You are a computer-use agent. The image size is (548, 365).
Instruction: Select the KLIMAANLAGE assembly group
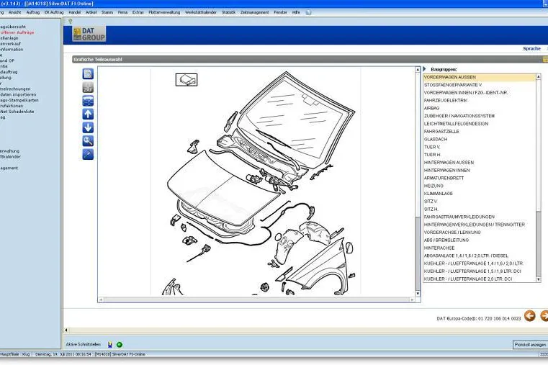[x=439, y=194]
